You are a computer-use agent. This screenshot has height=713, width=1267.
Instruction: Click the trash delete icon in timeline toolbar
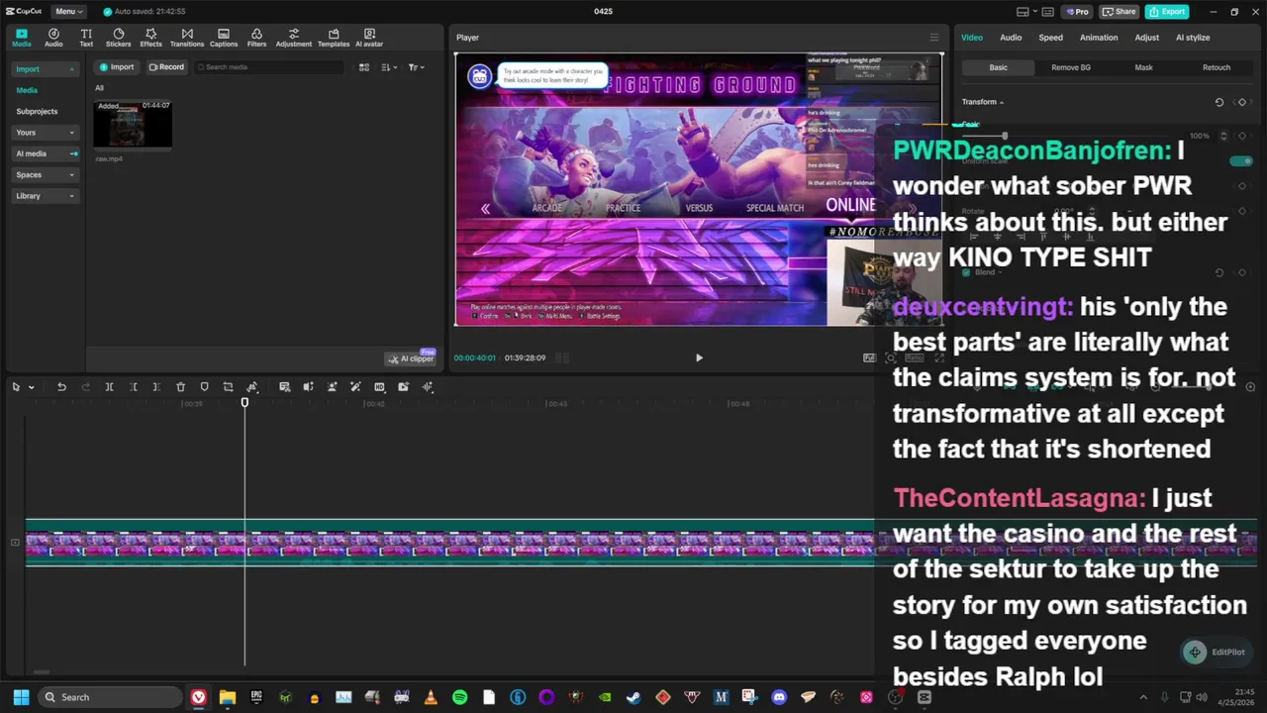point(180,387)
